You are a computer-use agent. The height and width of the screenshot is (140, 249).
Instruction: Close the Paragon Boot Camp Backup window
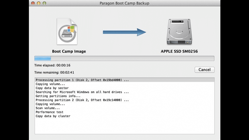[33, 3]
